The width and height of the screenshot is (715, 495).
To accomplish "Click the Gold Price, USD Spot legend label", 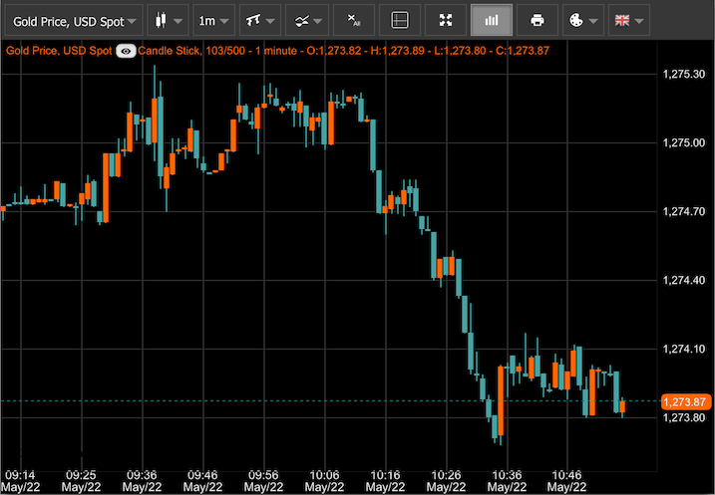I will click(x=58, y=51).
